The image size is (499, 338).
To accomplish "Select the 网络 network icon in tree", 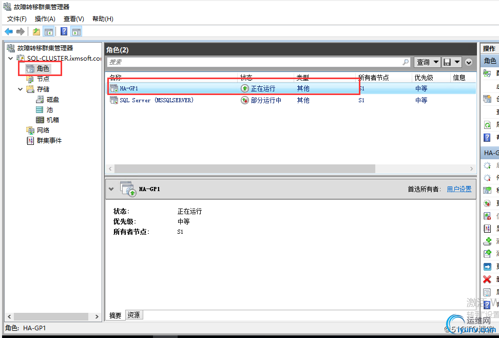I will pyautogui.click(x=30, y=130).
